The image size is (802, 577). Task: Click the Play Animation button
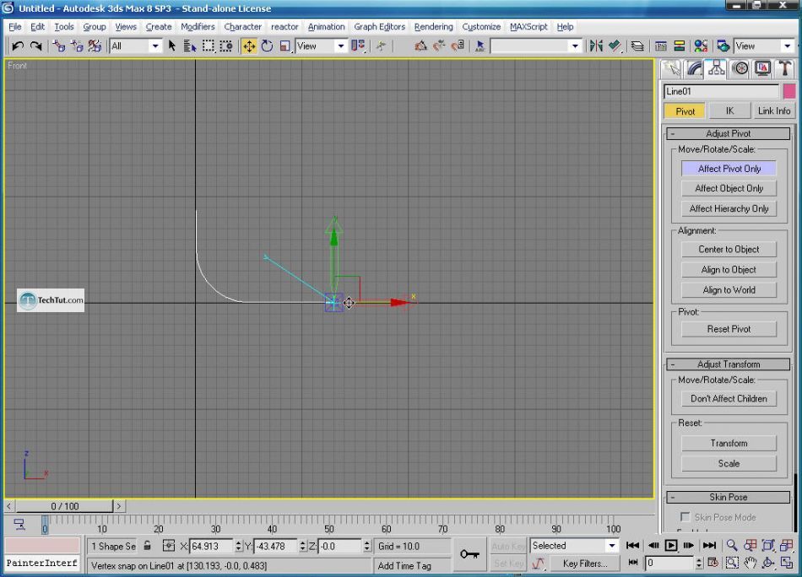pos(671,546)
